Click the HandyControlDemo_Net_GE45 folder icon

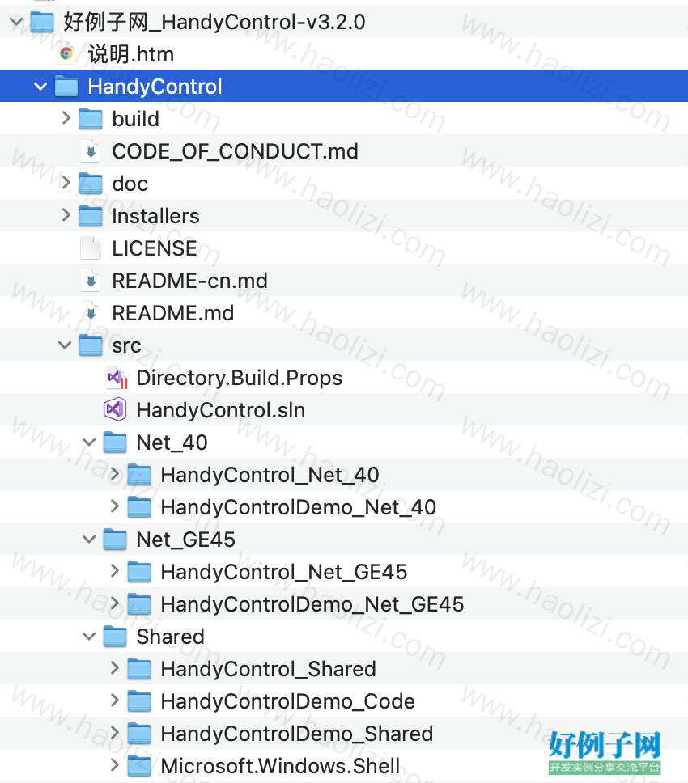139,603
